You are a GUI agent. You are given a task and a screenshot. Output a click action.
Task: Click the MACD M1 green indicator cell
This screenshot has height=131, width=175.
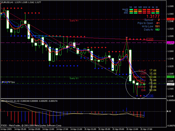(x=131, y=9)
